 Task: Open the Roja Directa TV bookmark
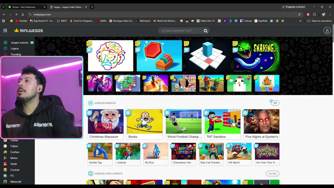pos(42,21)
